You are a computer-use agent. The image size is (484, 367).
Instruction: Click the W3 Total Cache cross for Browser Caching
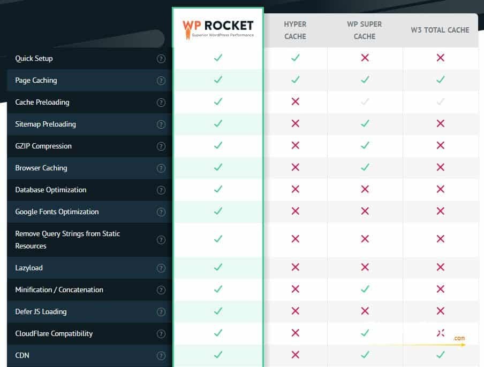tap(441, 167)
